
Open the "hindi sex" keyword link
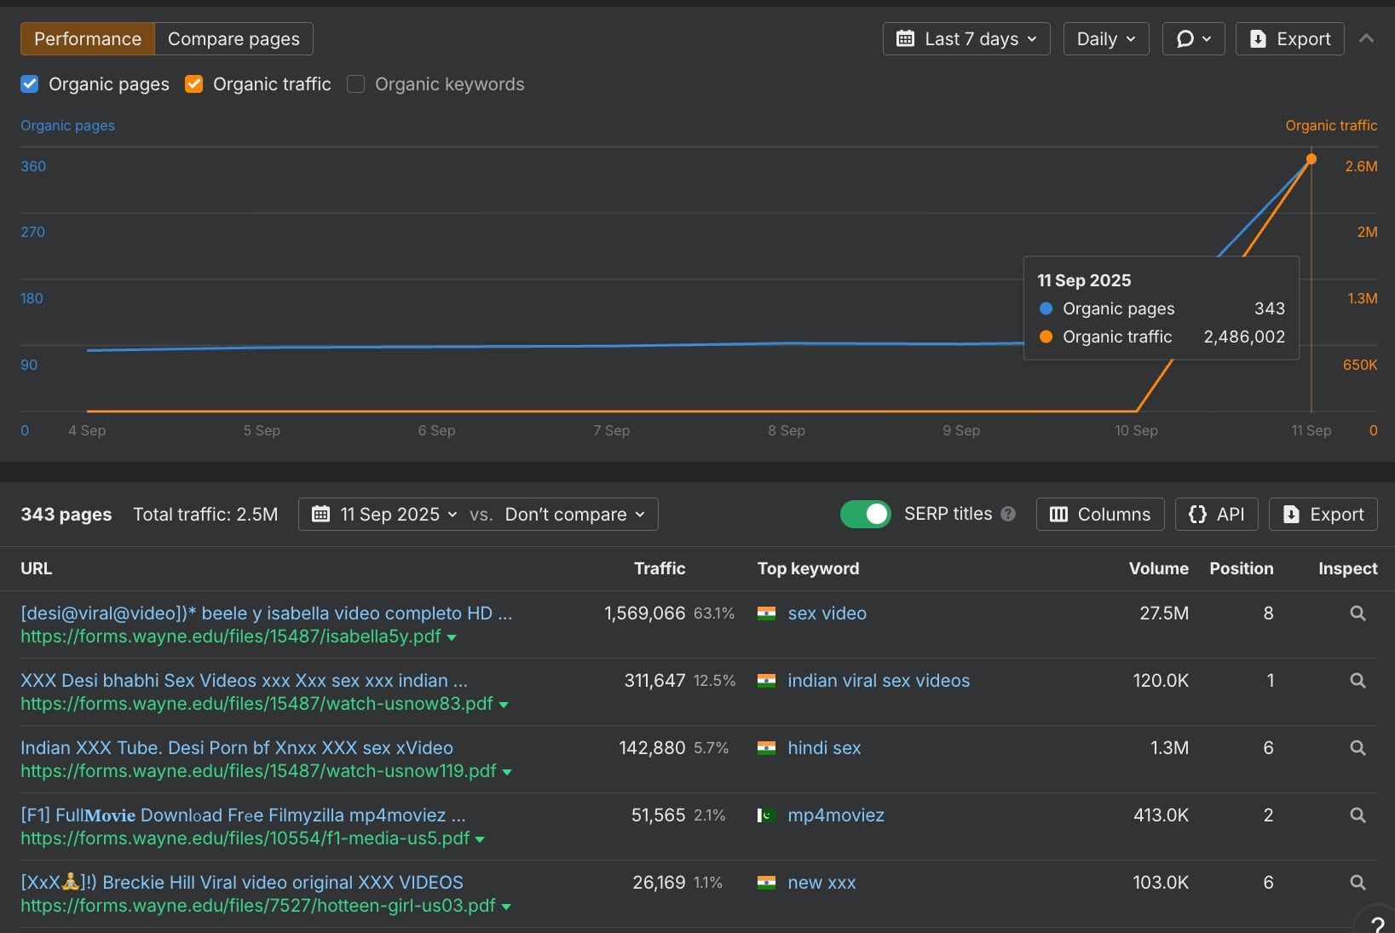pos(825,748)
